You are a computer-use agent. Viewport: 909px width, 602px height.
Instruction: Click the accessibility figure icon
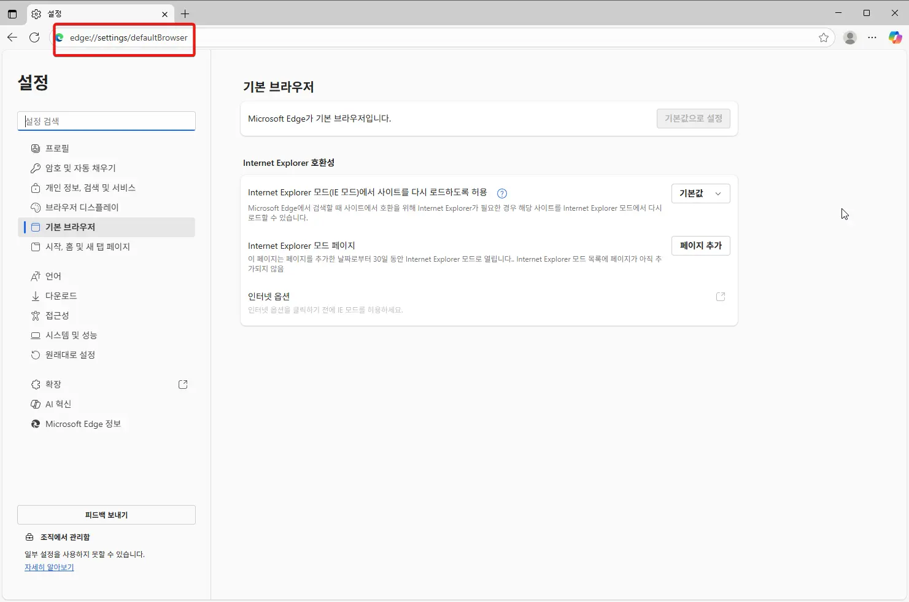36,315
